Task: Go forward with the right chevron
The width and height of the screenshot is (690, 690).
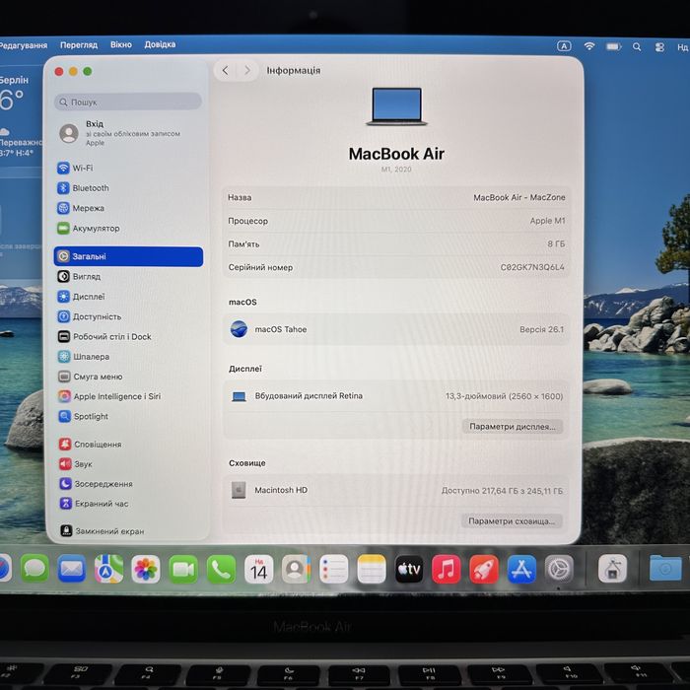Action: pyautogui.click(x=247, y=70)
